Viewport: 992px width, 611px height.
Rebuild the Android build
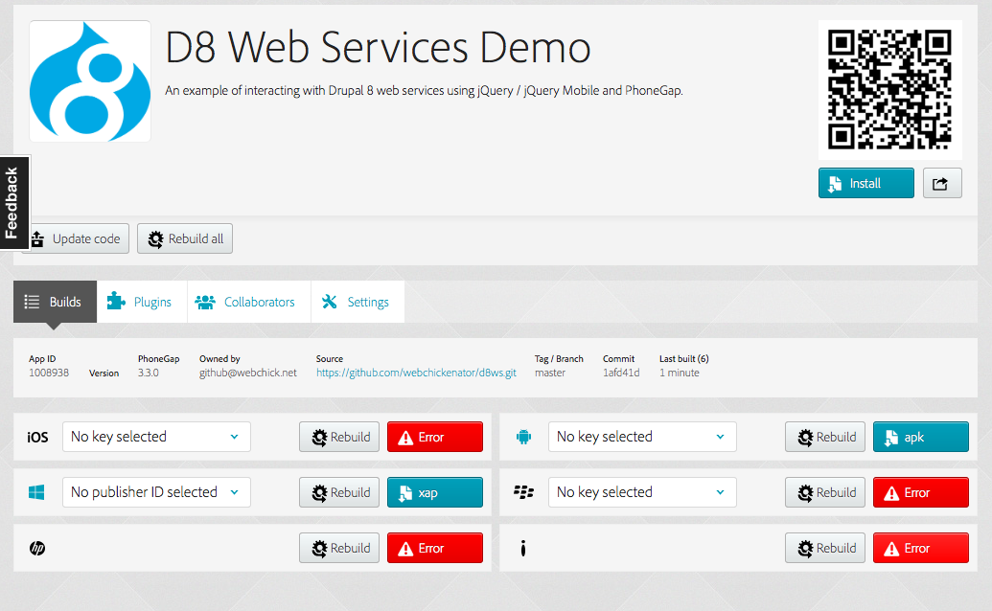pos(825,437)
